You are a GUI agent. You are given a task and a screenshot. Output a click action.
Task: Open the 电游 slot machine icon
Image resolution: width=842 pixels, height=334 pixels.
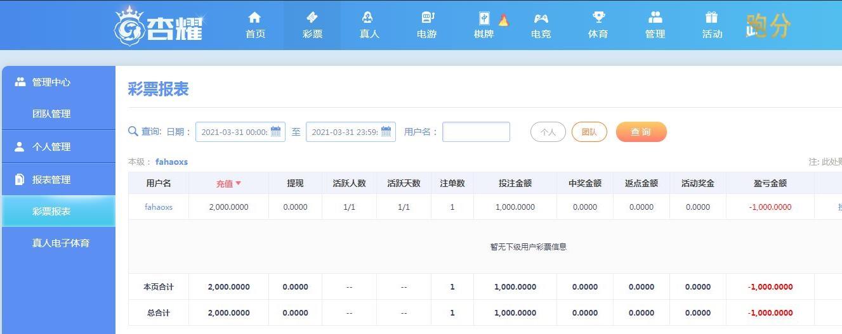click(x=427, y=17)
